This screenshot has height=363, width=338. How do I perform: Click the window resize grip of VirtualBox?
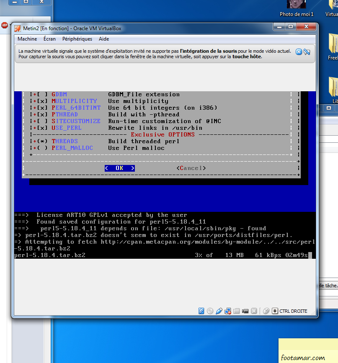(313, 313)
